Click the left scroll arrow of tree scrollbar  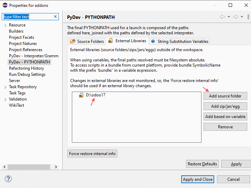point(4,167)
